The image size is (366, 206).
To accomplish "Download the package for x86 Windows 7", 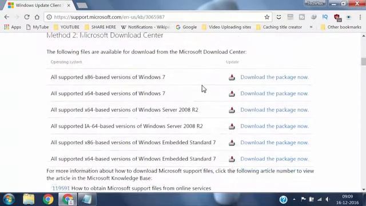I will click(274, 77).
